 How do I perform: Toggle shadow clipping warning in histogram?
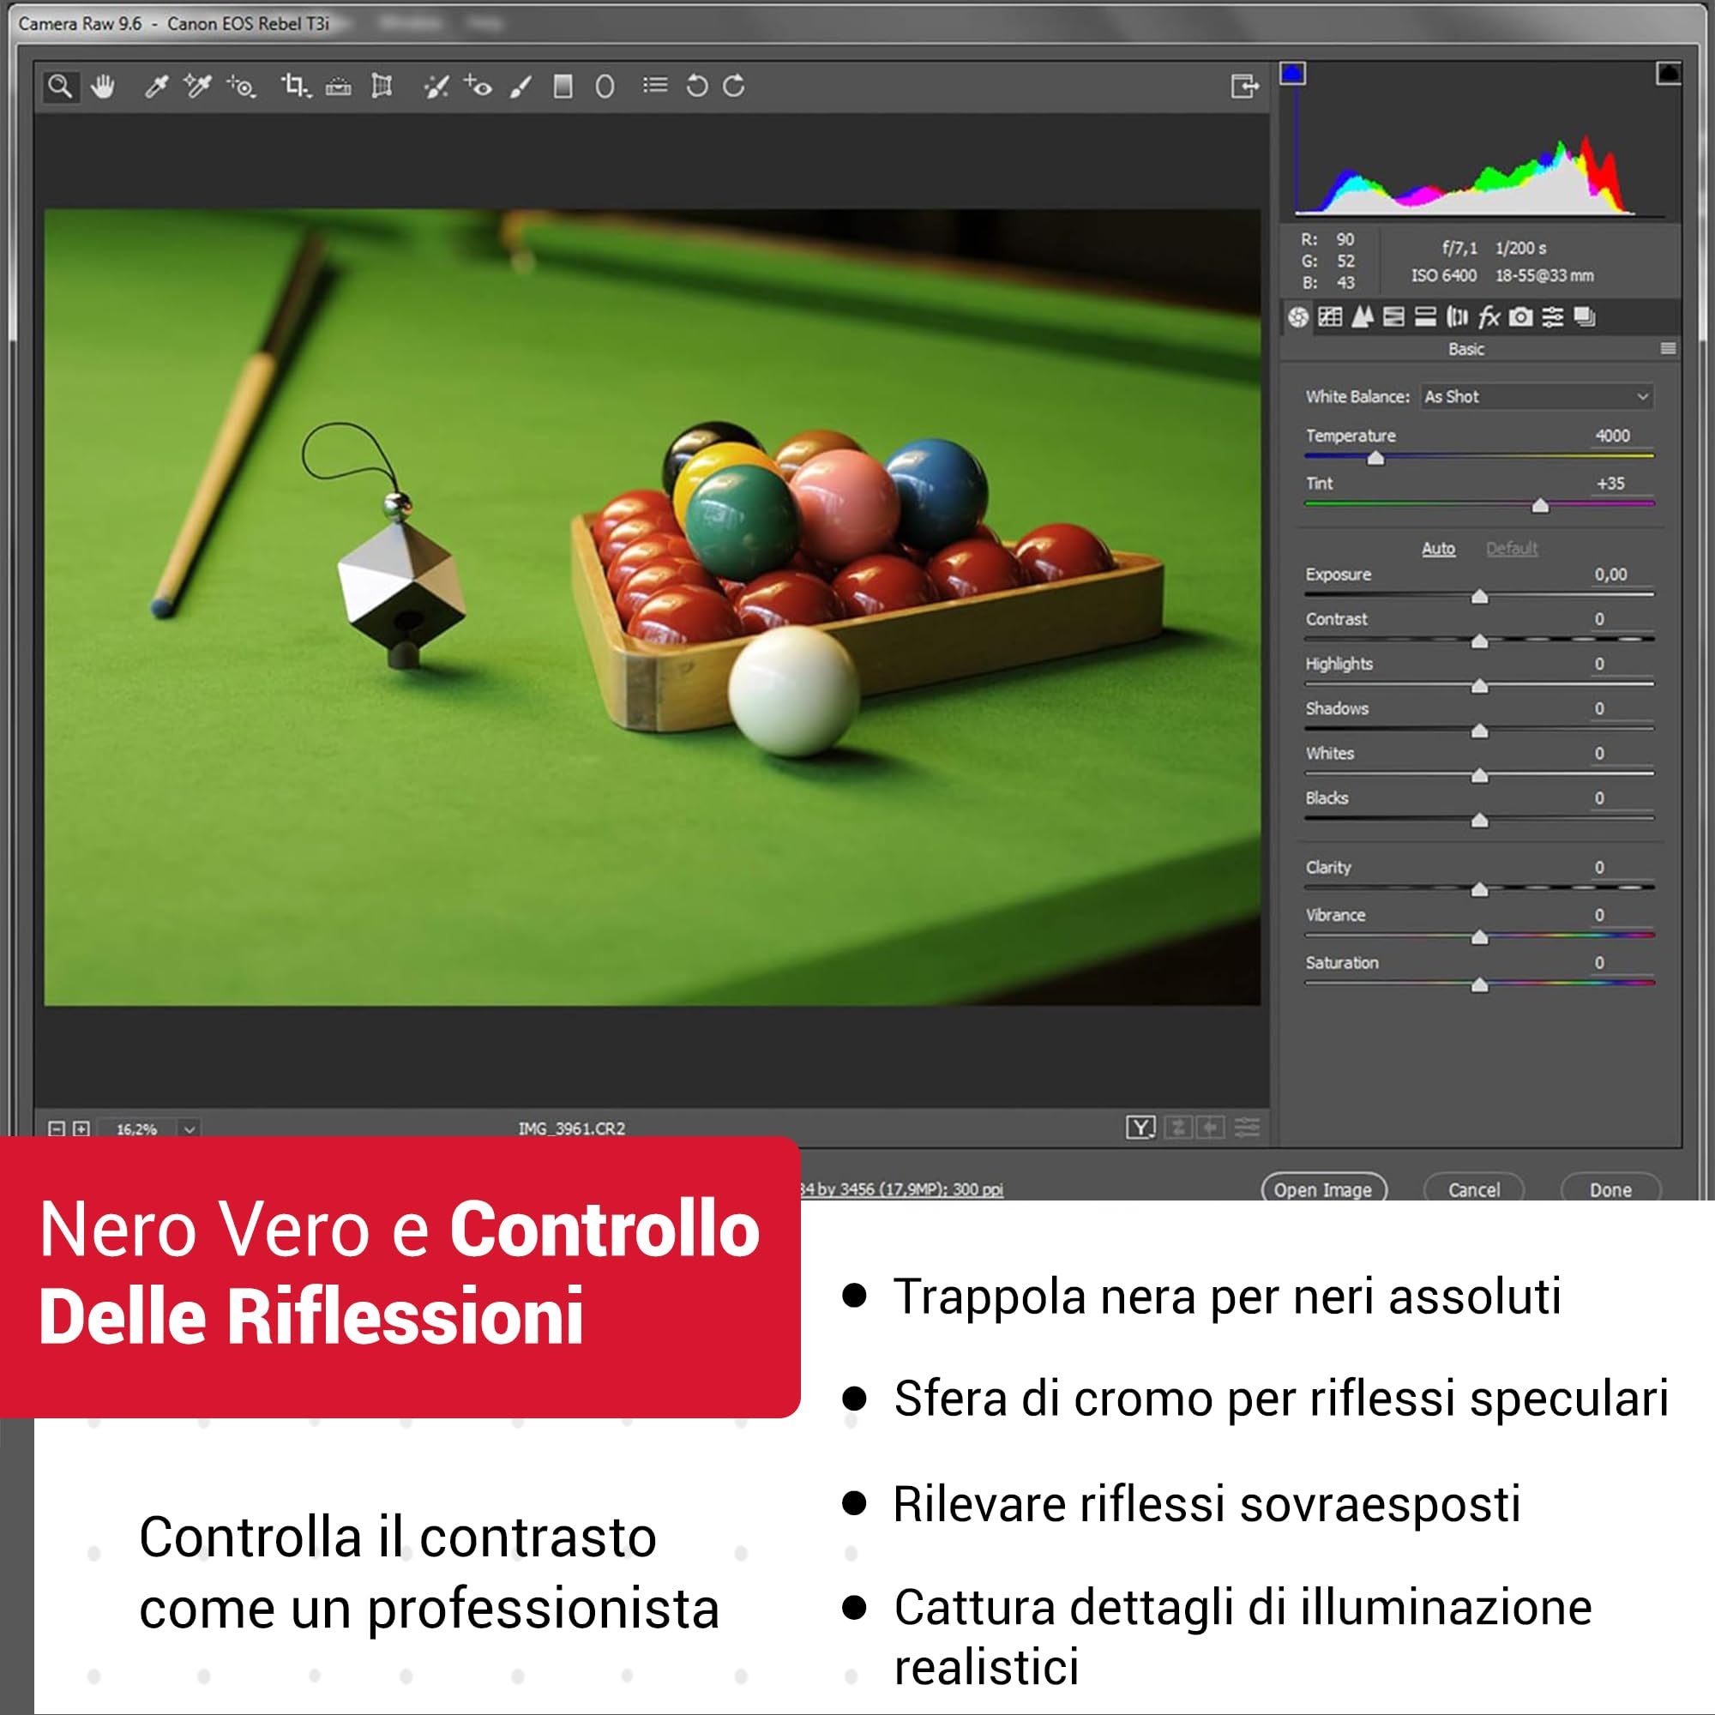[1292, 74]
